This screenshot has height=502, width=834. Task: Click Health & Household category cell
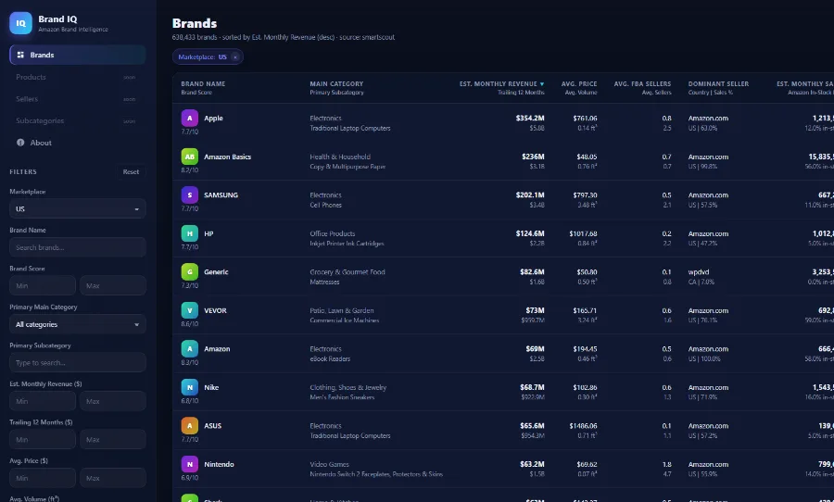coord(340,157)
